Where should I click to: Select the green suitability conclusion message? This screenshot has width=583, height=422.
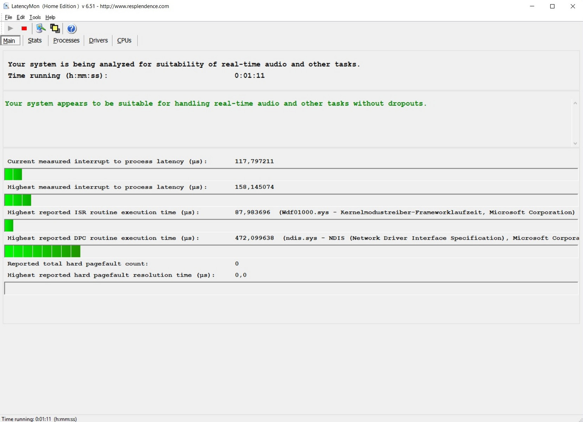(x=216, y=103)
